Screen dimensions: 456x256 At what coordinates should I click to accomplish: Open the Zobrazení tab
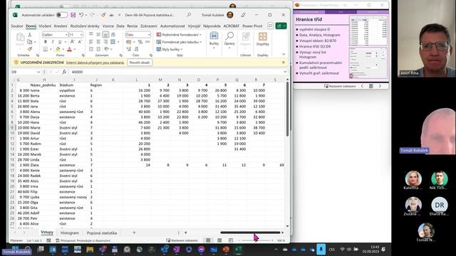click(149, 26)
